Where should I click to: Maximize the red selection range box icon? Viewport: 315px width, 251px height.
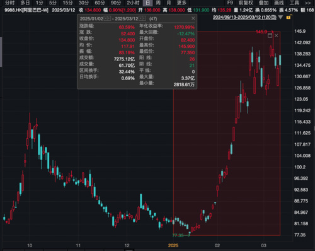pyautogui.click(x=270, y=35)
